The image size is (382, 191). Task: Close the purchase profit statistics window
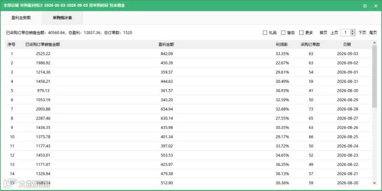click(x=376, y=6)
